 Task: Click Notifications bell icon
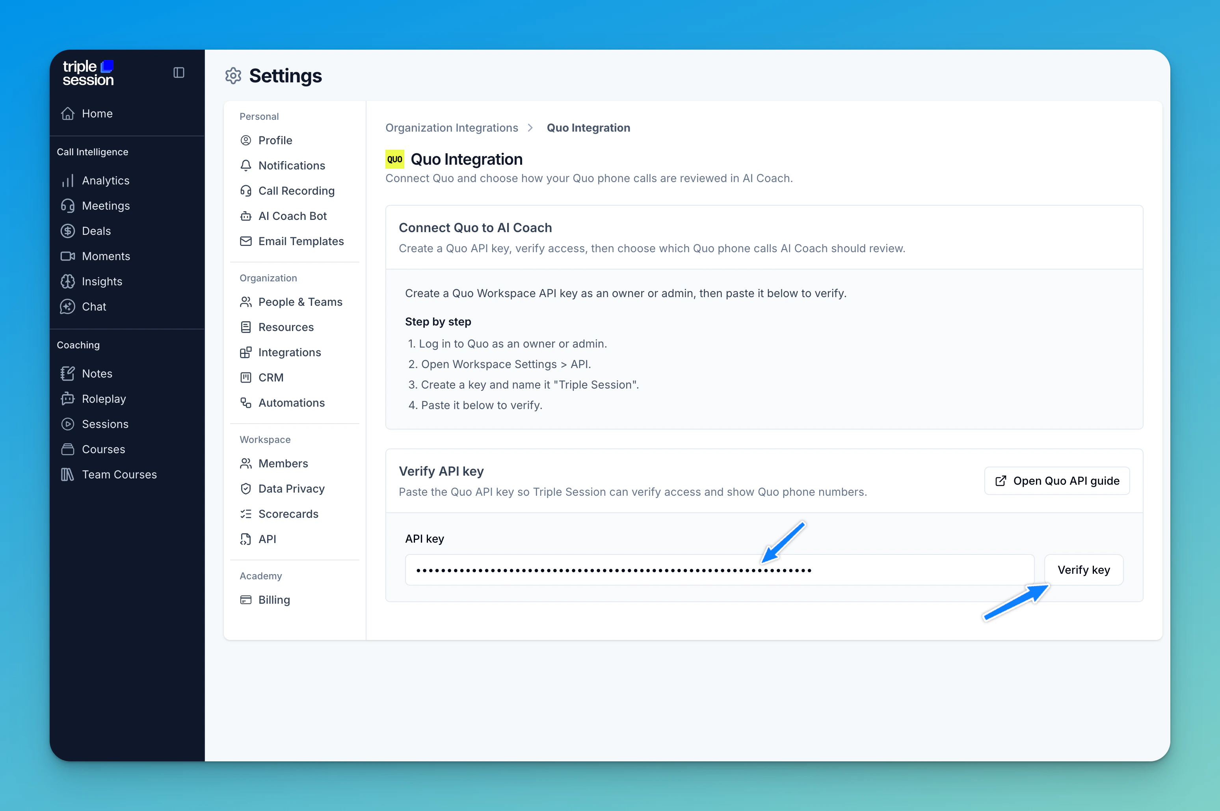click(246, 166)
